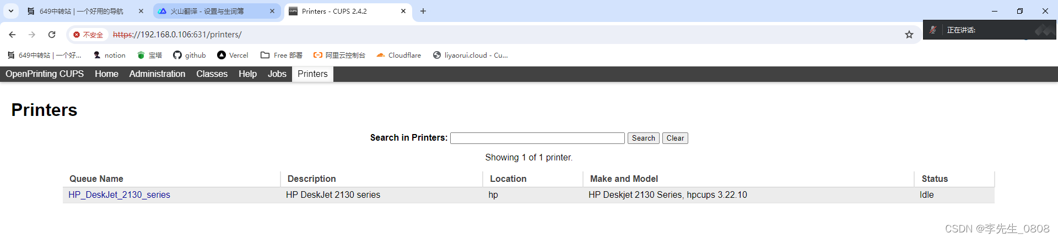Sort by the Queue Name column header

coord(96,179)
